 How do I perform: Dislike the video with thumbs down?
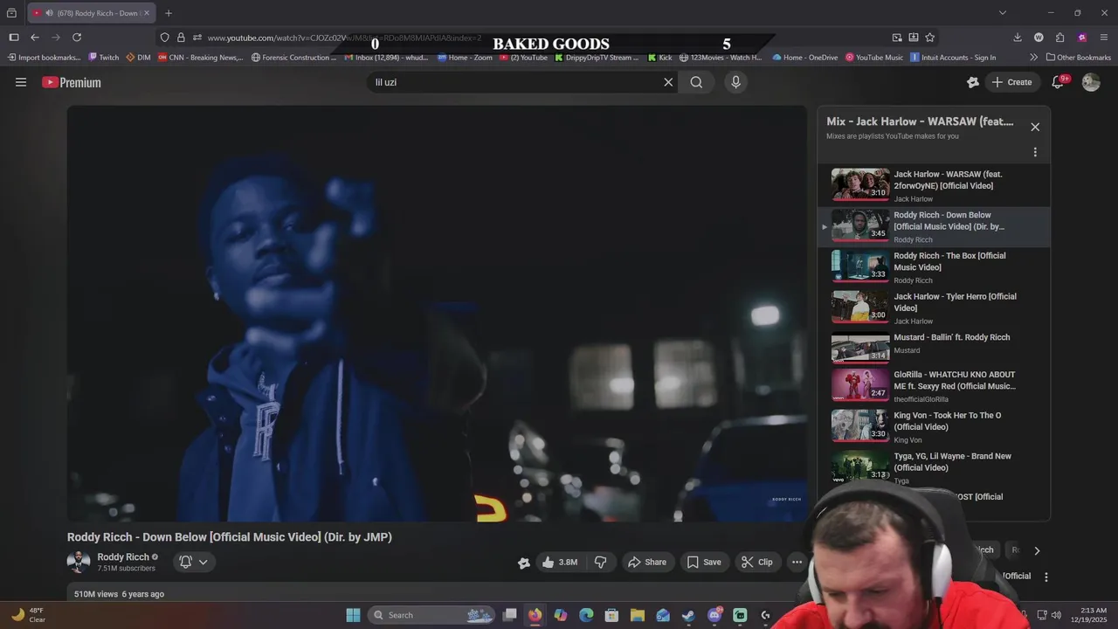[x=600, y=562]
